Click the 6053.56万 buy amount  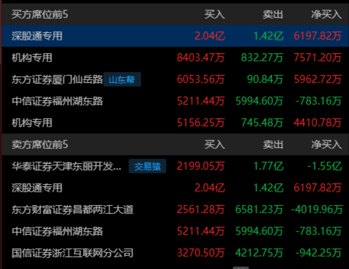201,80
